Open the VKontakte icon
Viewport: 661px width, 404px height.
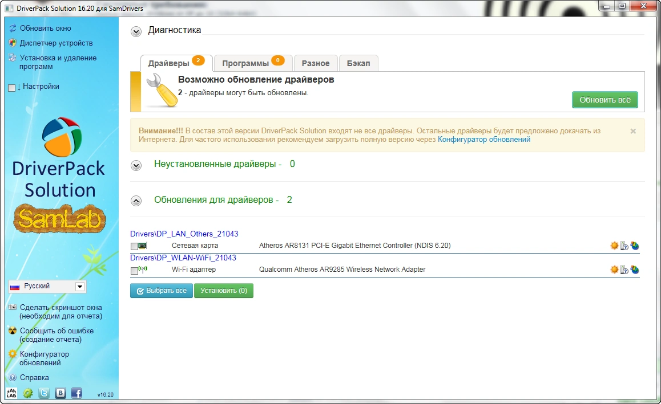coord(61,393)
